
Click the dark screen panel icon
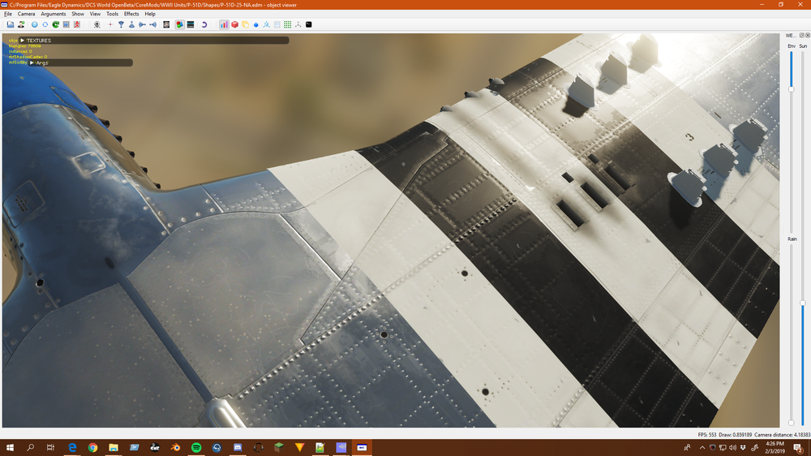tap(191, 24)
